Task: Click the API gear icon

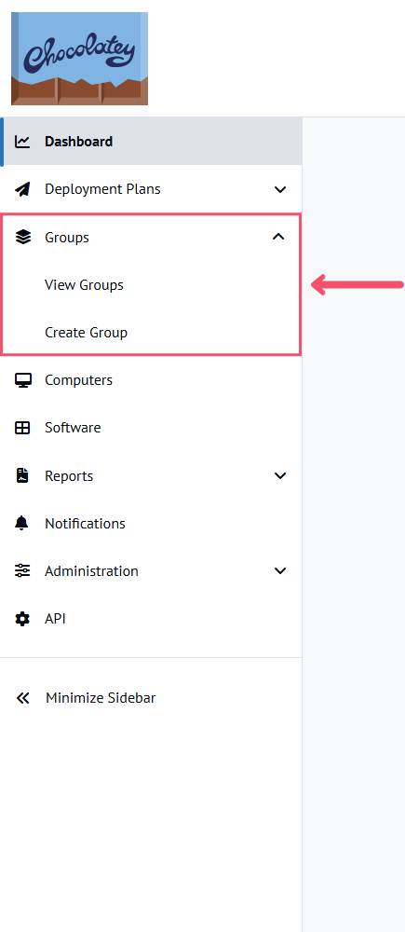Action: [x=22, y=619]
